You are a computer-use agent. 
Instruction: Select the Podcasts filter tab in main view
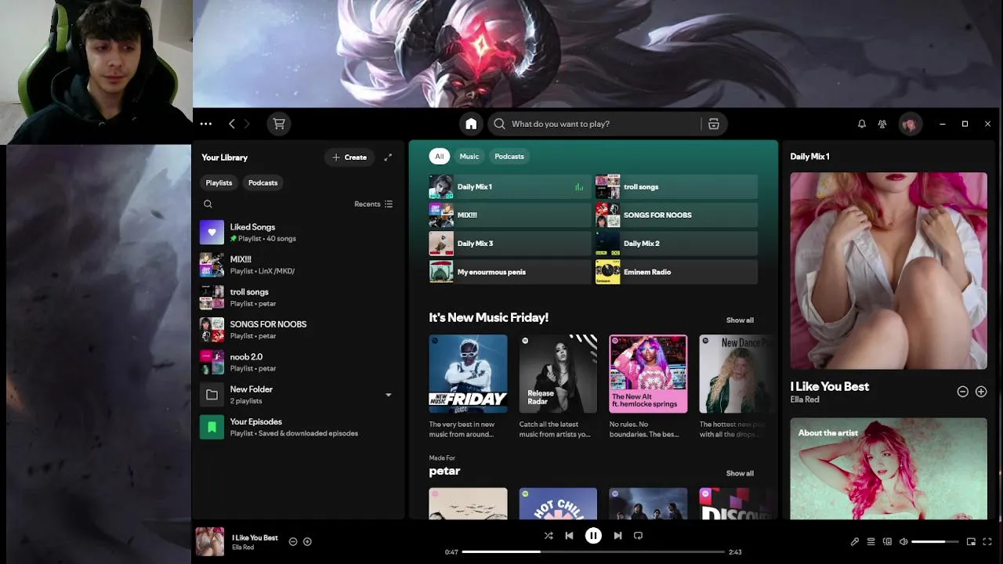(x=509, y=157)
